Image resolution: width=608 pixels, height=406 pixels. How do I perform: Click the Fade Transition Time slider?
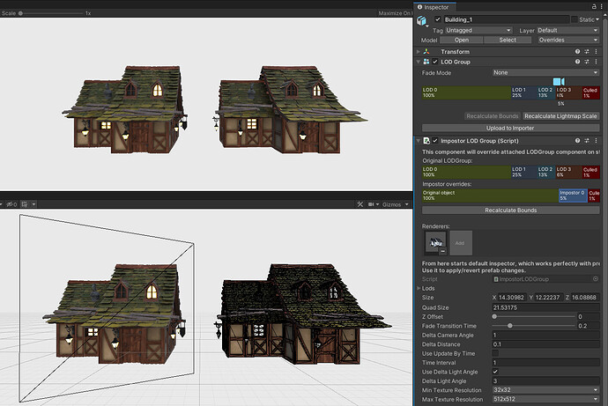point(534,326)
